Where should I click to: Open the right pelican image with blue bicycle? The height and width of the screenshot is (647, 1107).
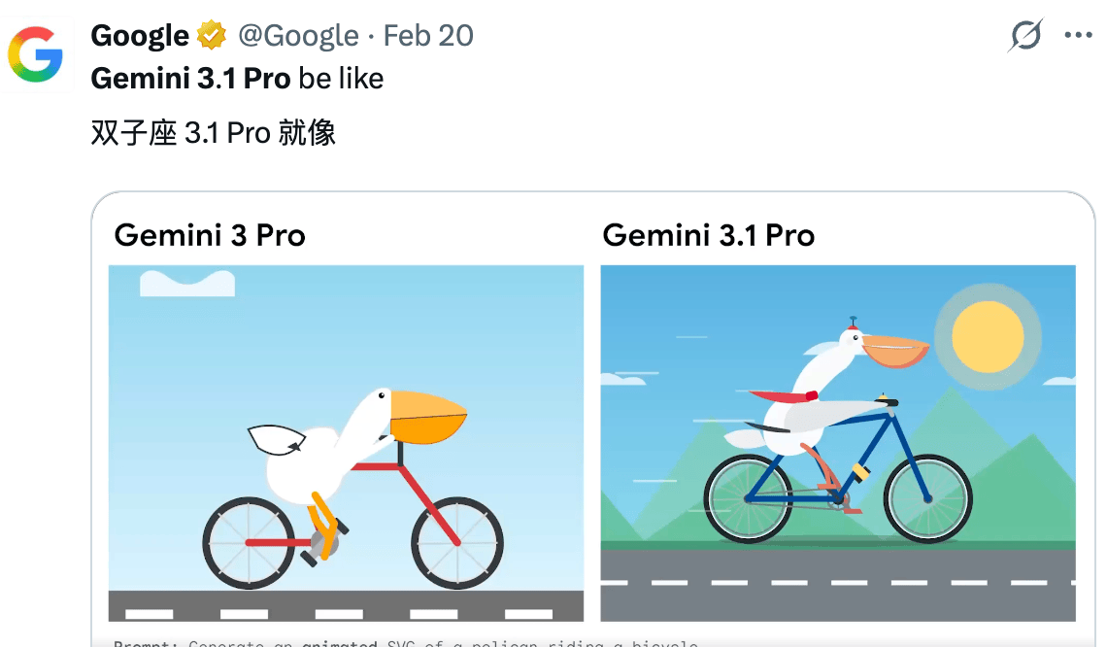838,443
